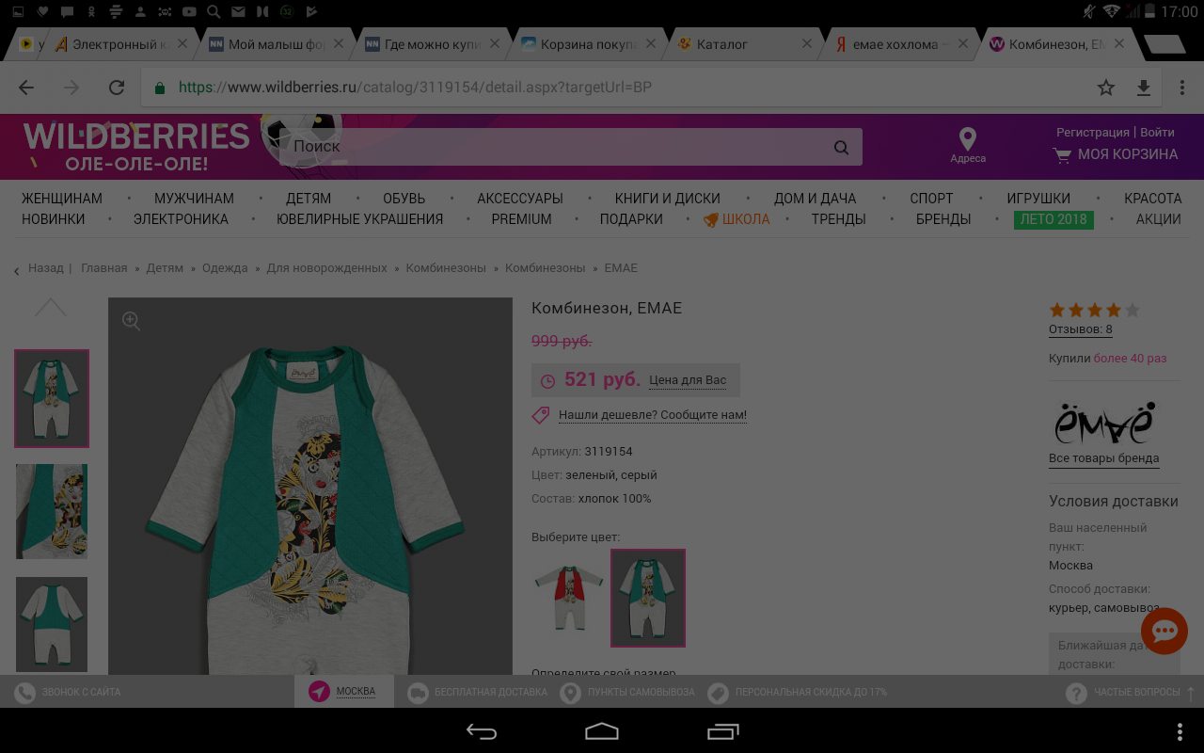Open the Chrome three-dot menu
This screenshot has height=753, width=1204.
(1182, 88)
